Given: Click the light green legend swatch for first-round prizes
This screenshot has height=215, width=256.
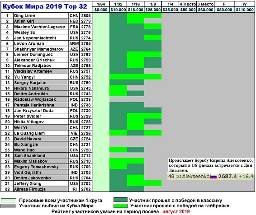Looking at the screenshot, I should pyautogui.click(x=9, y=201).
